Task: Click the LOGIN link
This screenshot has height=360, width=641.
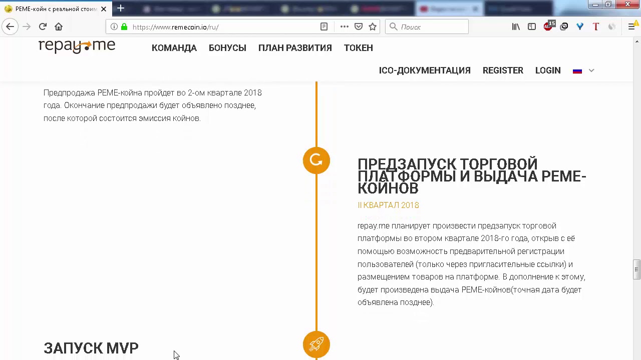Action: coord(548,70)
